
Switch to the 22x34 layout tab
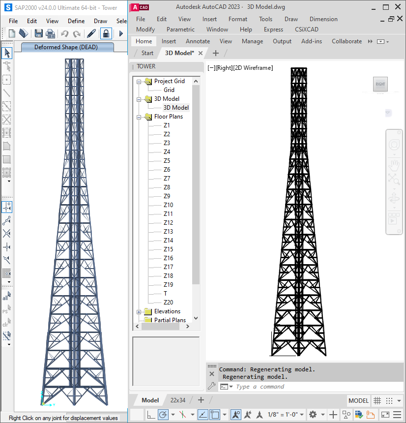click(177, 400)
